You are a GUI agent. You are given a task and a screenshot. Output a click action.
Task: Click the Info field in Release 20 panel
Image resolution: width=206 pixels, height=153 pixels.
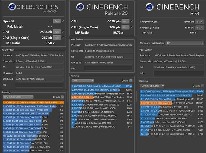108,68
